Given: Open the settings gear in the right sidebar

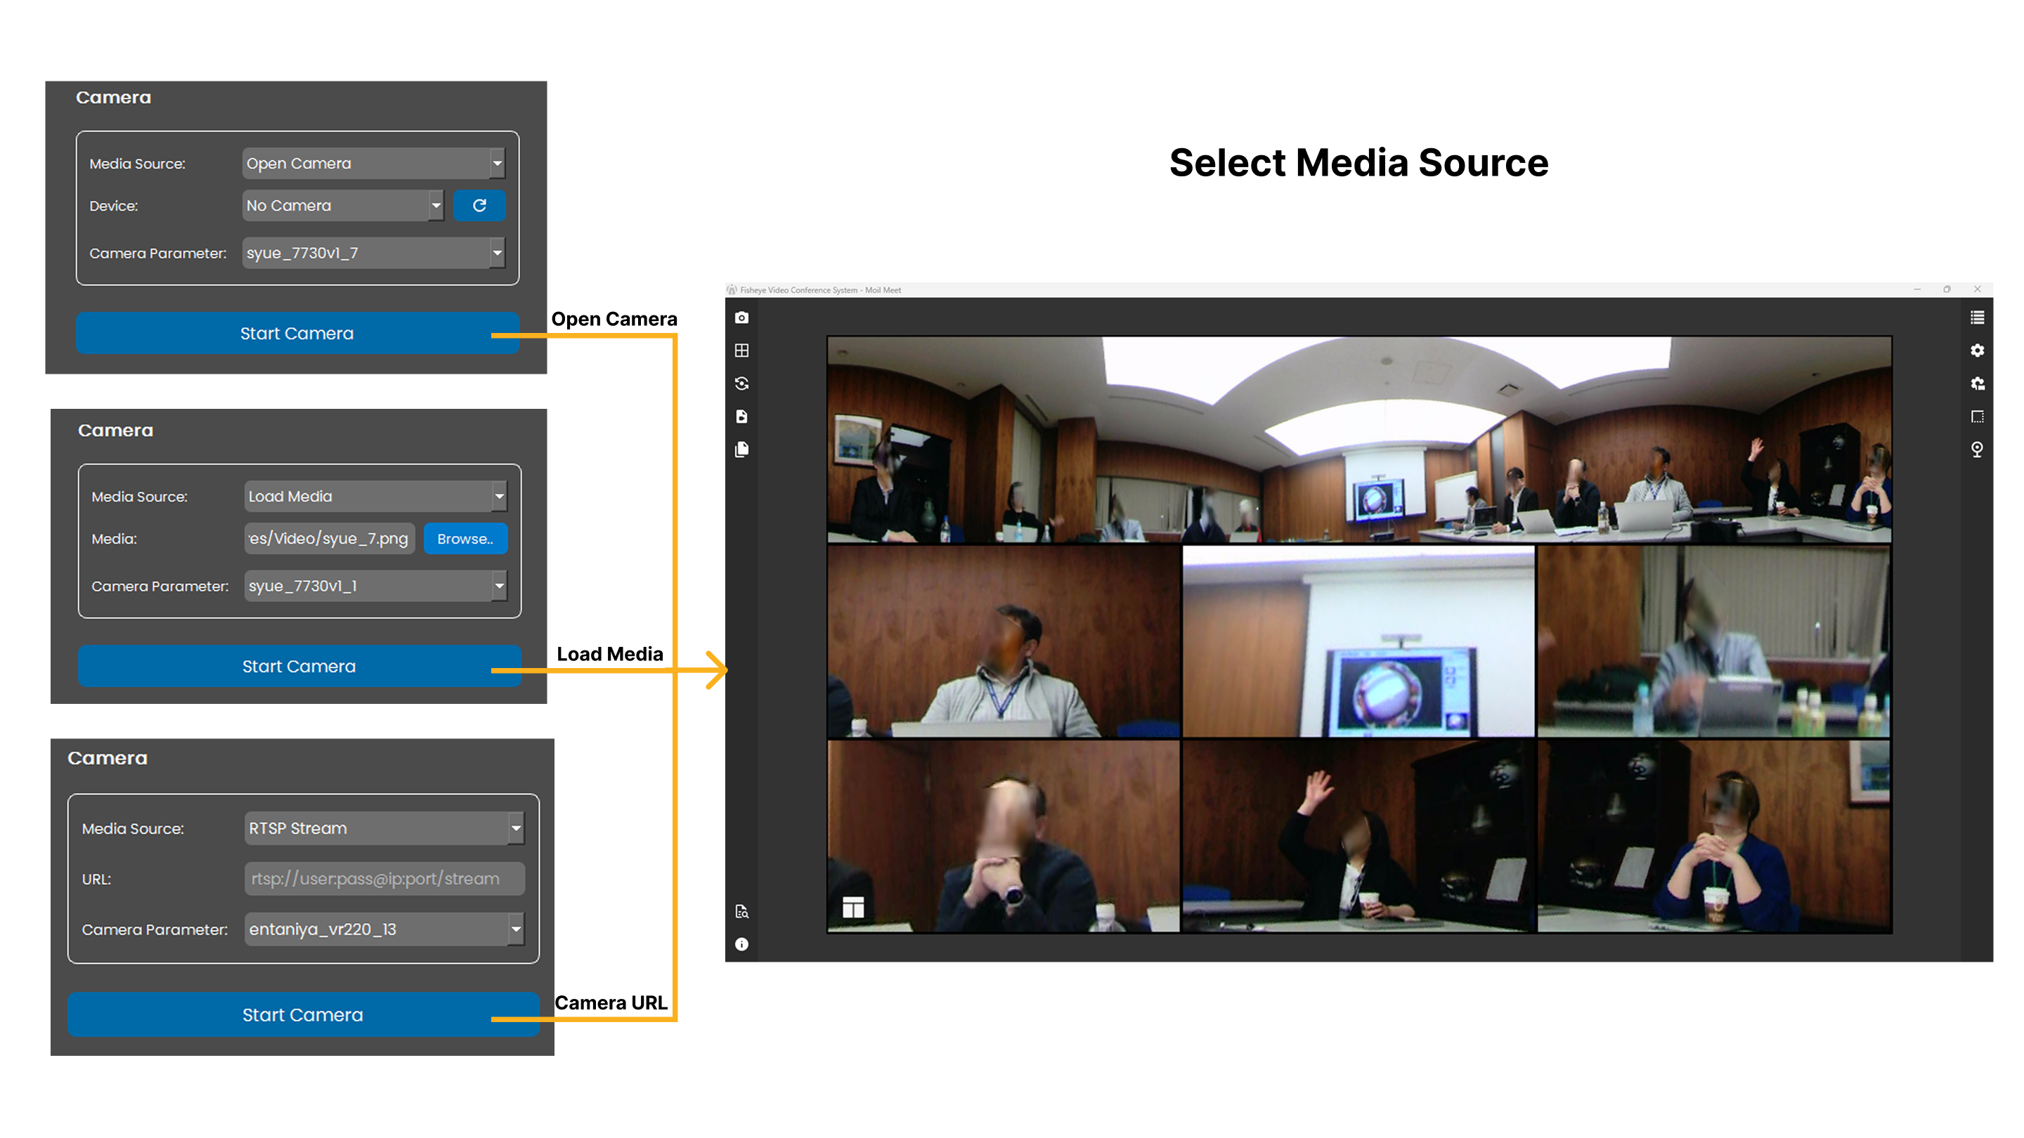Looking at the screenshot, I should pyautogui.click(x=1978, y=351).
